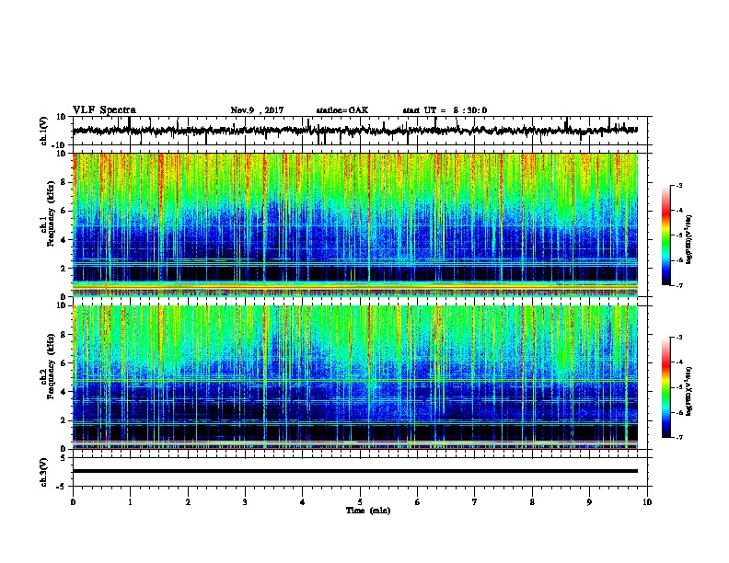Click the '-3' tick on ch.1 color bar

pyautogui.click(x=678, y=185)
